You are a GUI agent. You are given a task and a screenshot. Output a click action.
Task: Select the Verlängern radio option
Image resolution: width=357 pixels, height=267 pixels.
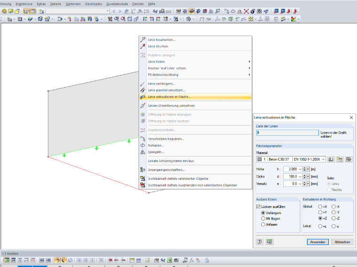tap(263, 213)
